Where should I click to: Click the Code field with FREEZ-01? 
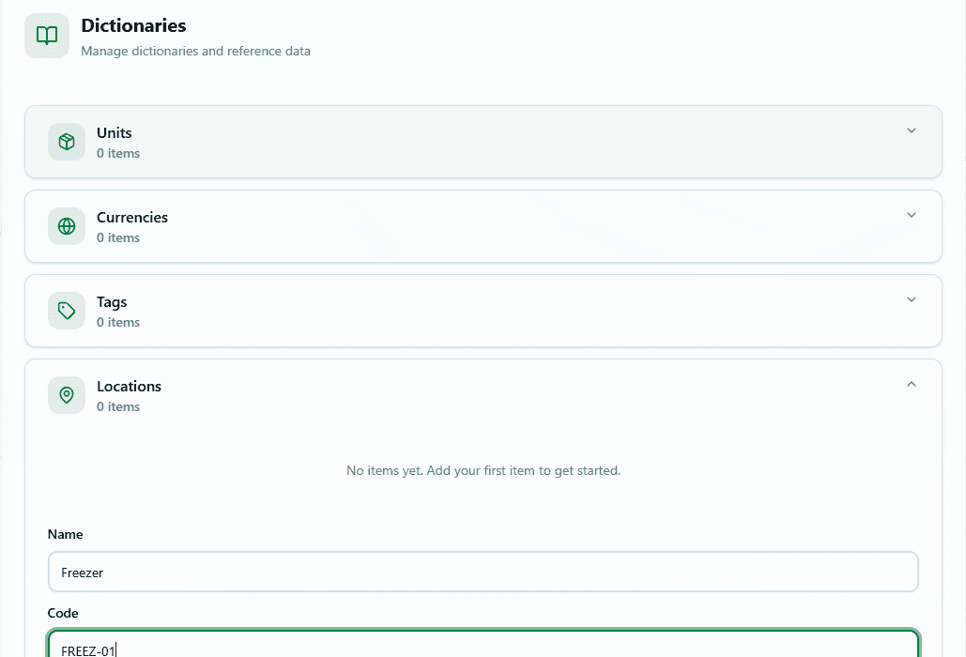pos(483,648)
